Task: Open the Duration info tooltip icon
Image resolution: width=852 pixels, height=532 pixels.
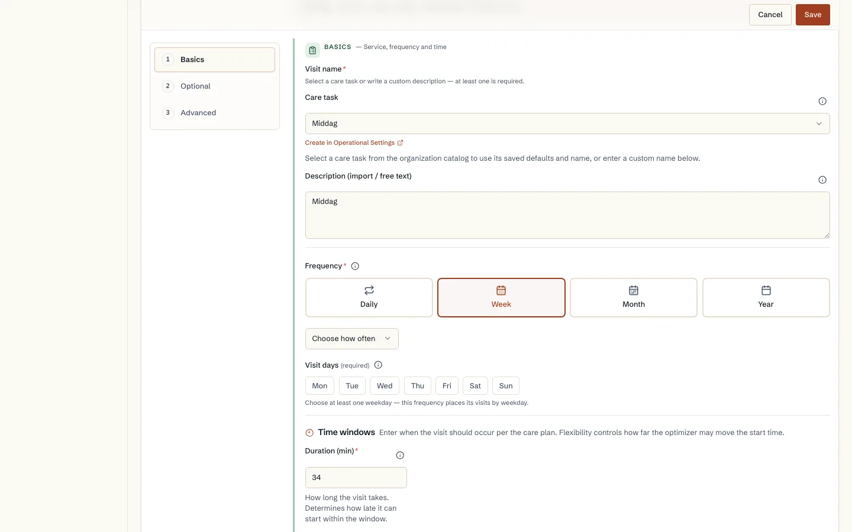Action: tap(400, 455)
